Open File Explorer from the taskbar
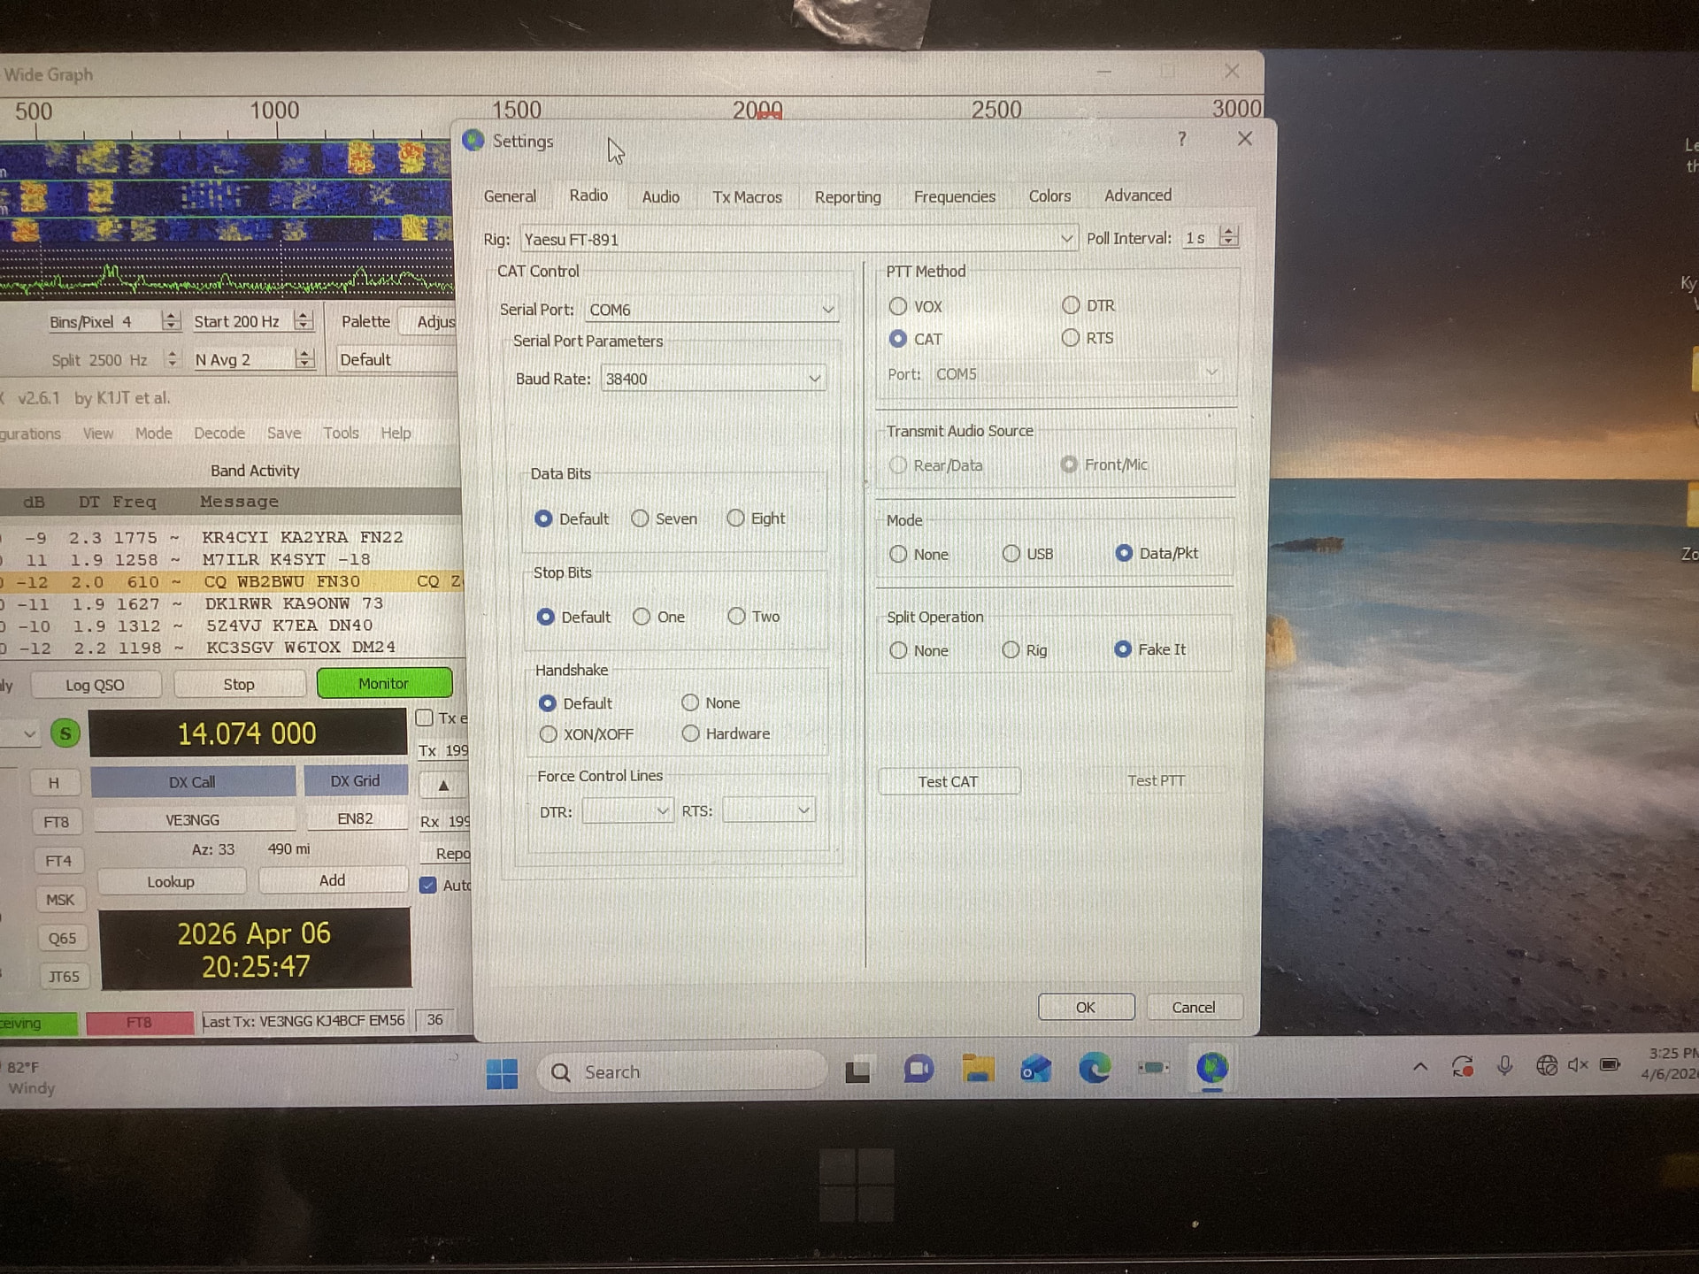Image resolution: width=1699 pixels, height=1274 pixels. pos(977,1070)
